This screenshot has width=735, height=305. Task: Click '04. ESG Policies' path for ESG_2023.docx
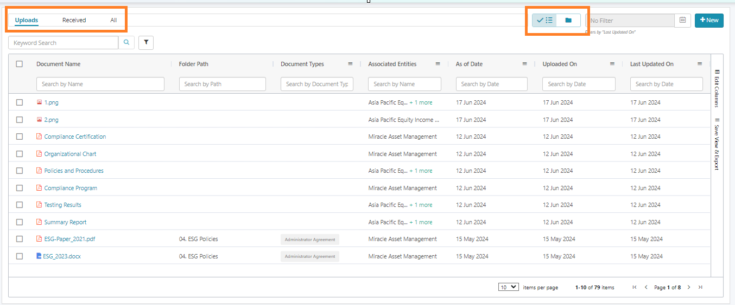click(x=199, y=256)
